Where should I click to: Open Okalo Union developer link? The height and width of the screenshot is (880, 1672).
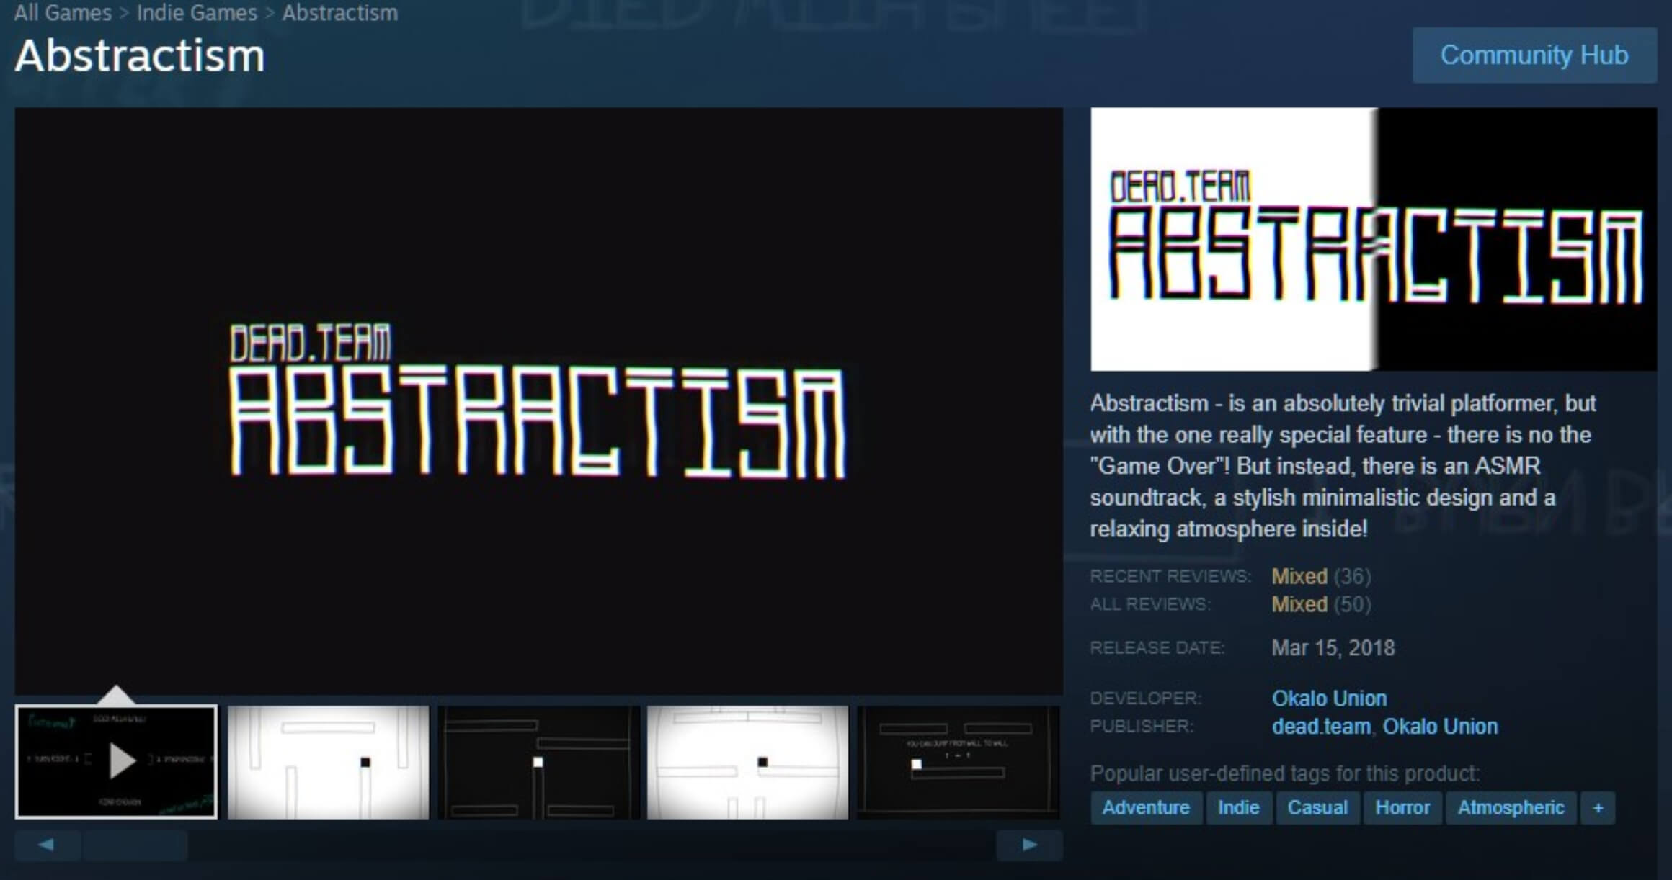tap(1329, 698)
